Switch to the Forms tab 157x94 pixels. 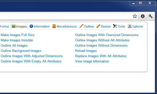[x=4, y=27]
